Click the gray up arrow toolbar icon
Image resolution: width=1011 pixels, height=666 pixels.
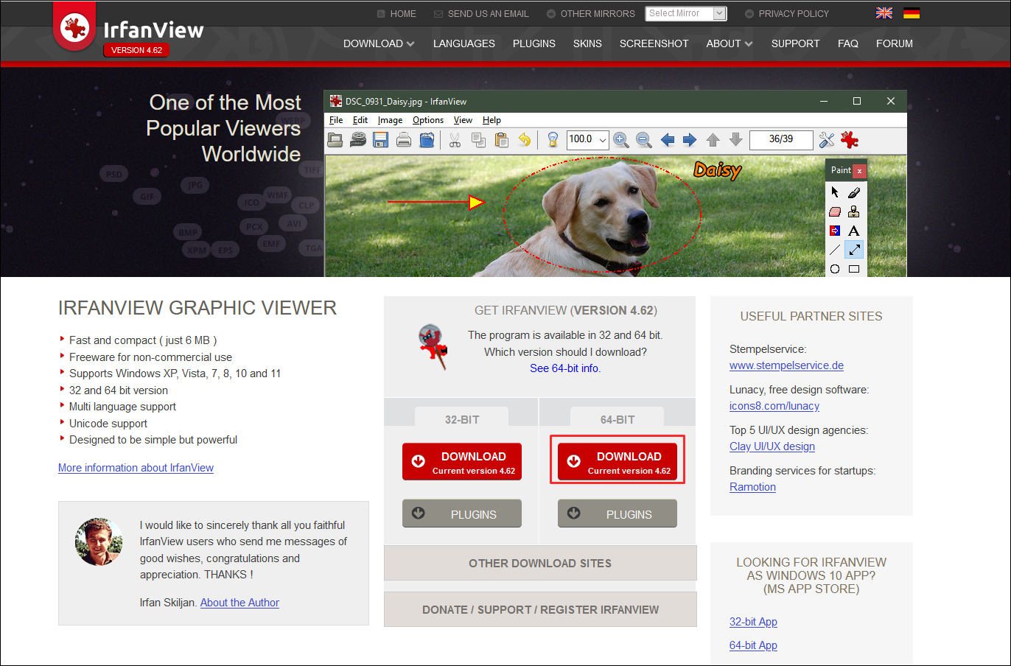pyautogui.click(x=713, y=140)
